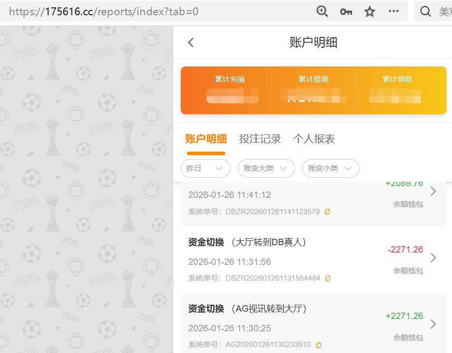The image size is (452, 353).
Task: Open the 账变小类 filter dropdown
Action: (330, 168)
